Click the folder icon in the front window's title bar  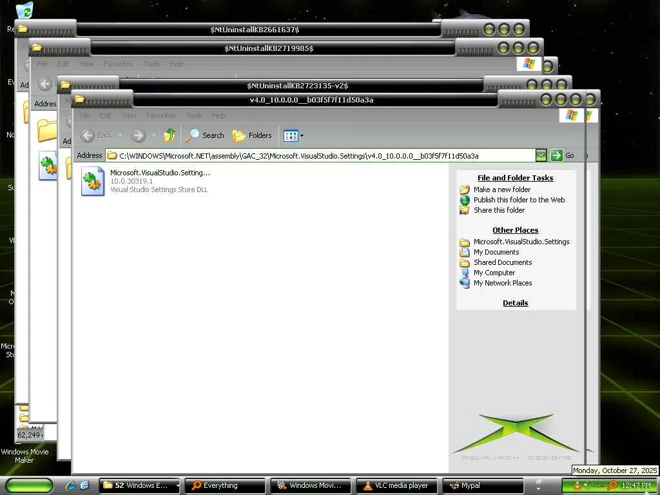coord(79,99)
